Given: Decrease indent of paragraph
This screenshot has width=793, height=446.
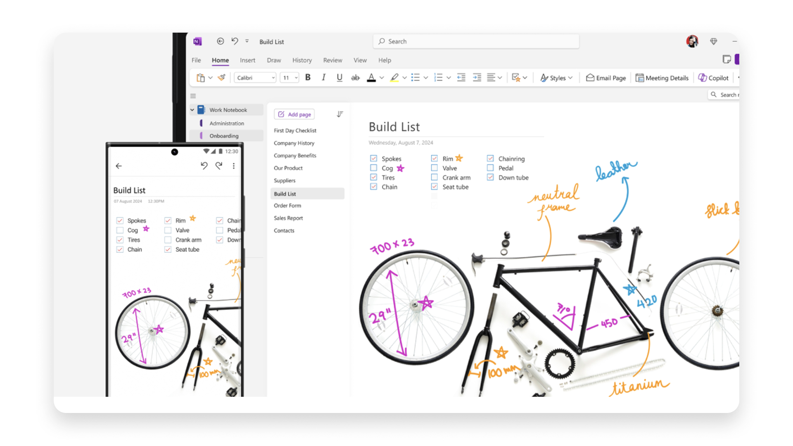Looking at the screenshot, I should click(x=461, y=78).
